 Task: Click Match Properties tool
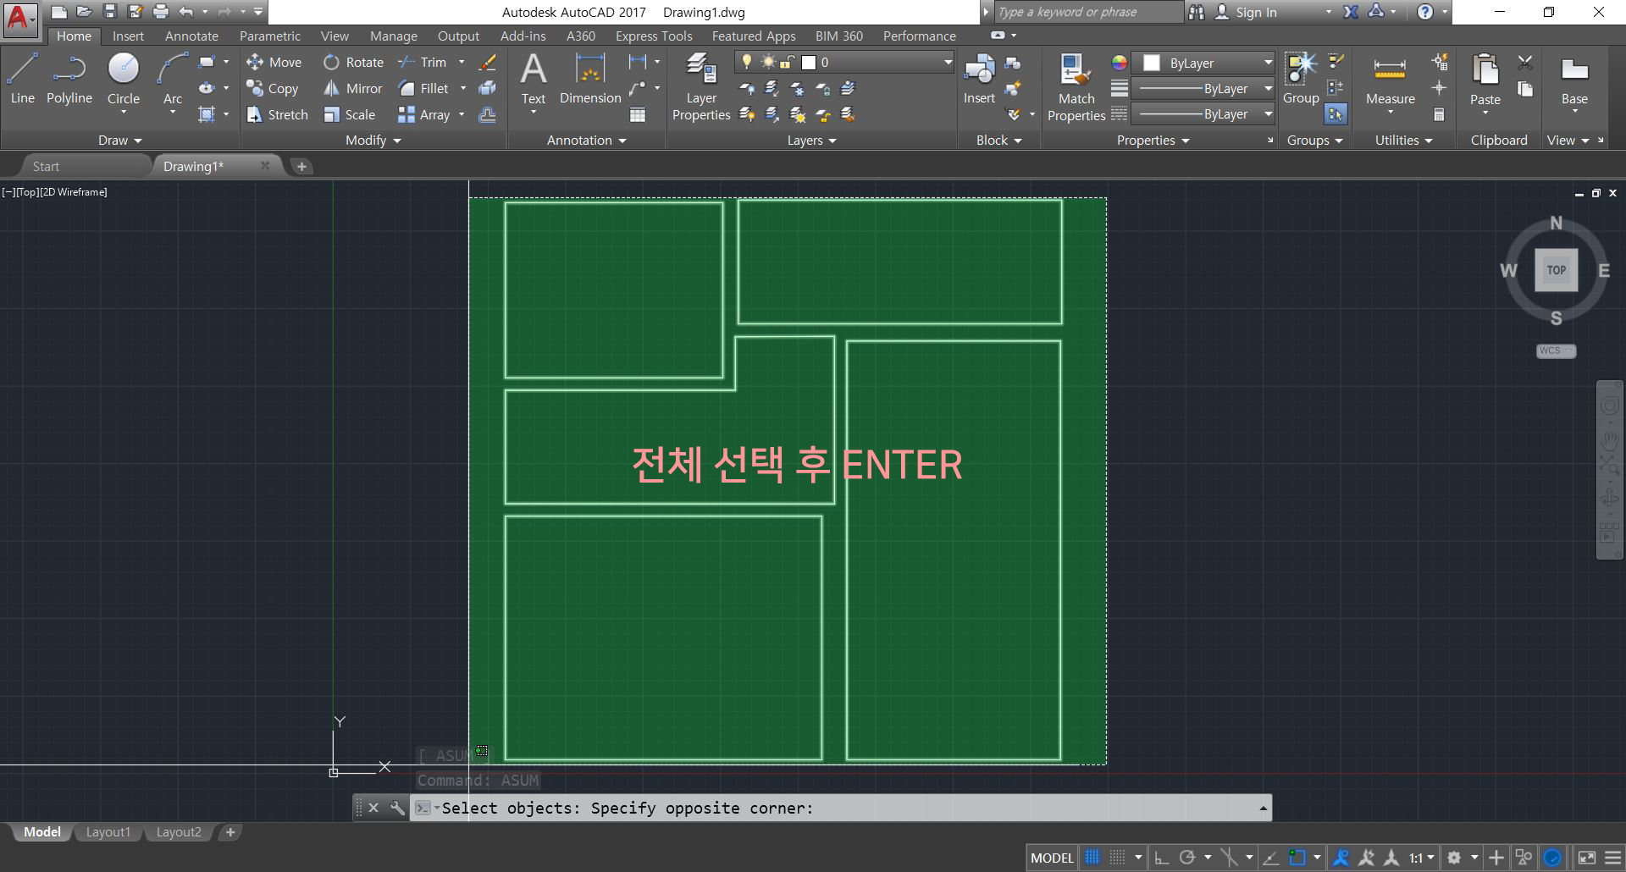click(1076, 87)
